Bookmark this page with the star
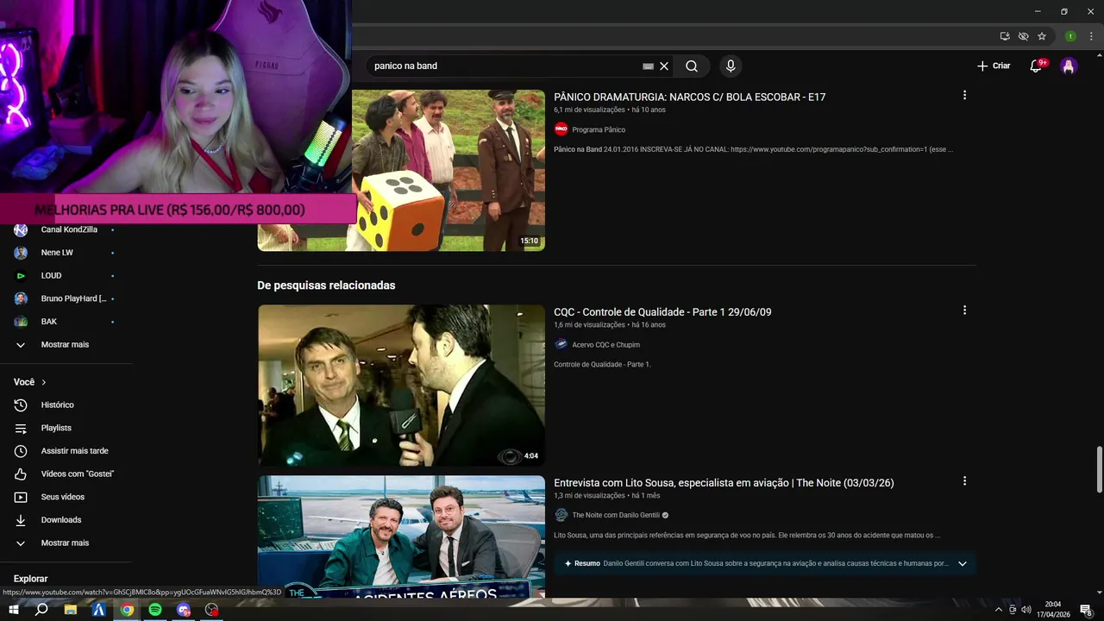The width and height of the screenshot is (1104, 621). pos(1042,36)
